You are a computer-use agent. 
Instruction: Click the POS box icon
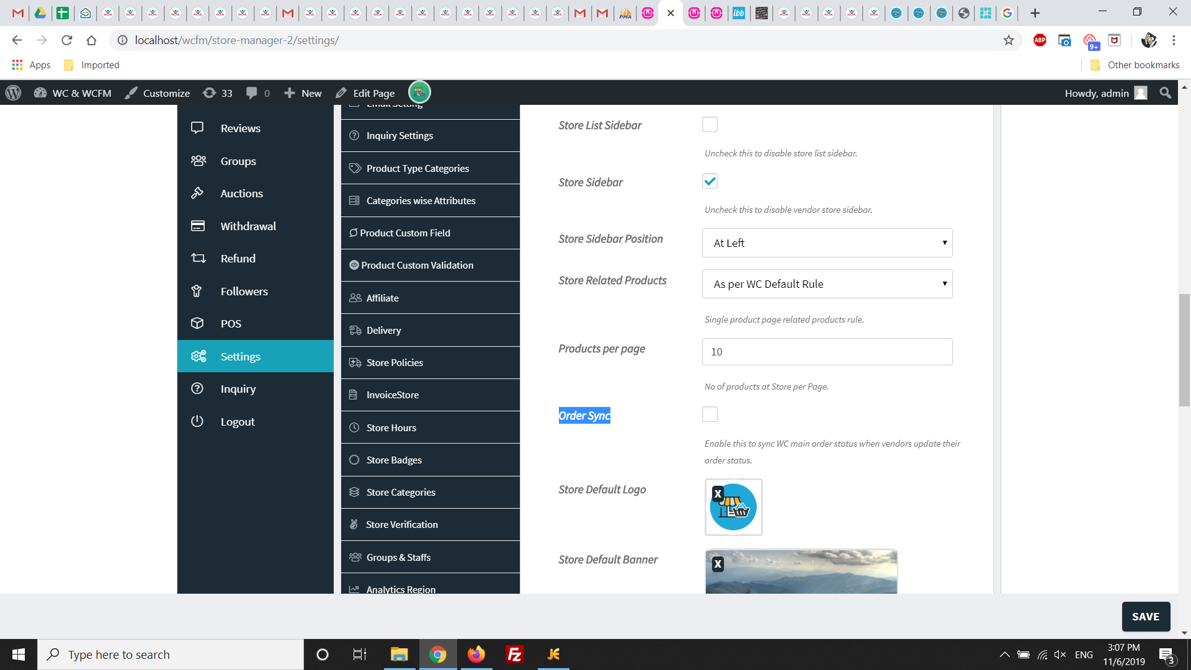(197, 323)
